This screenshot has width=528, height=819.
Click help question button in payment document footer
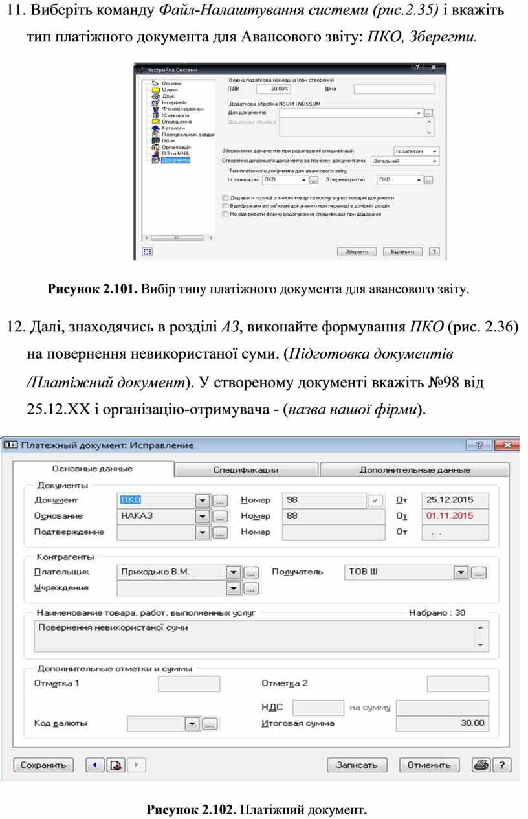(502, 765)
